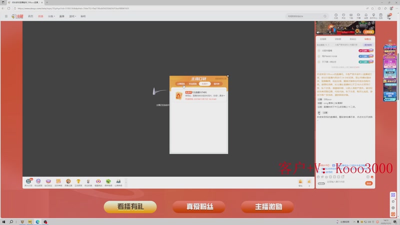Open the Creator center location-pin icon
Image resolution: width=400 pixels, height=225 pixels.
pyautogui.click(x=373, y=15)
